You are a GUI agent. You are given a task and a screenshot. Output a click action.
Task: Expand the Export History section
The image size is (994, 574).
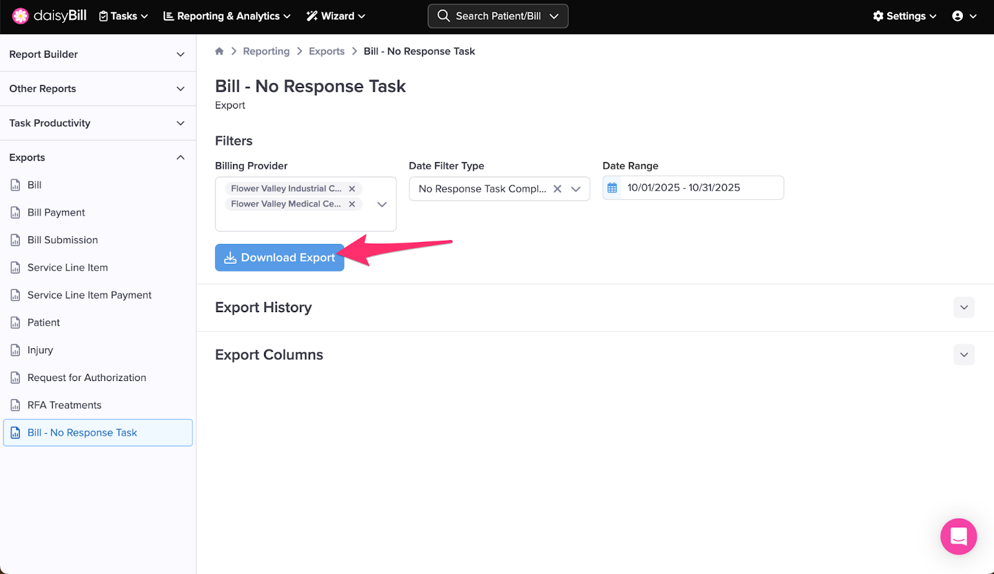pos(964,308)
